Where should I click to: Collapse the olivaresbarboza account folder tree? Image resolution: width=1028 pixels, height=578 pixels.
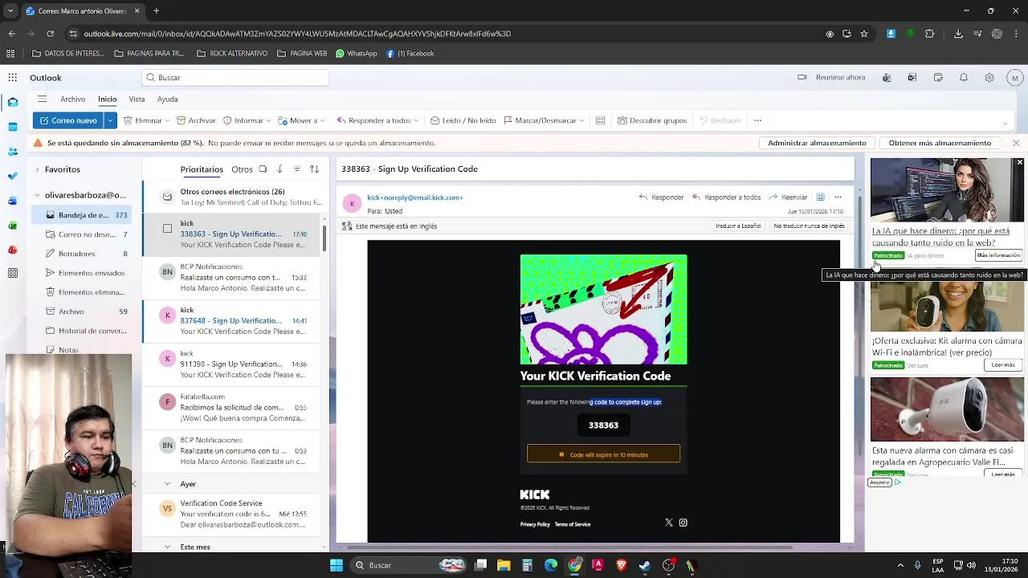pyautogui.click(x=36, y=195)
